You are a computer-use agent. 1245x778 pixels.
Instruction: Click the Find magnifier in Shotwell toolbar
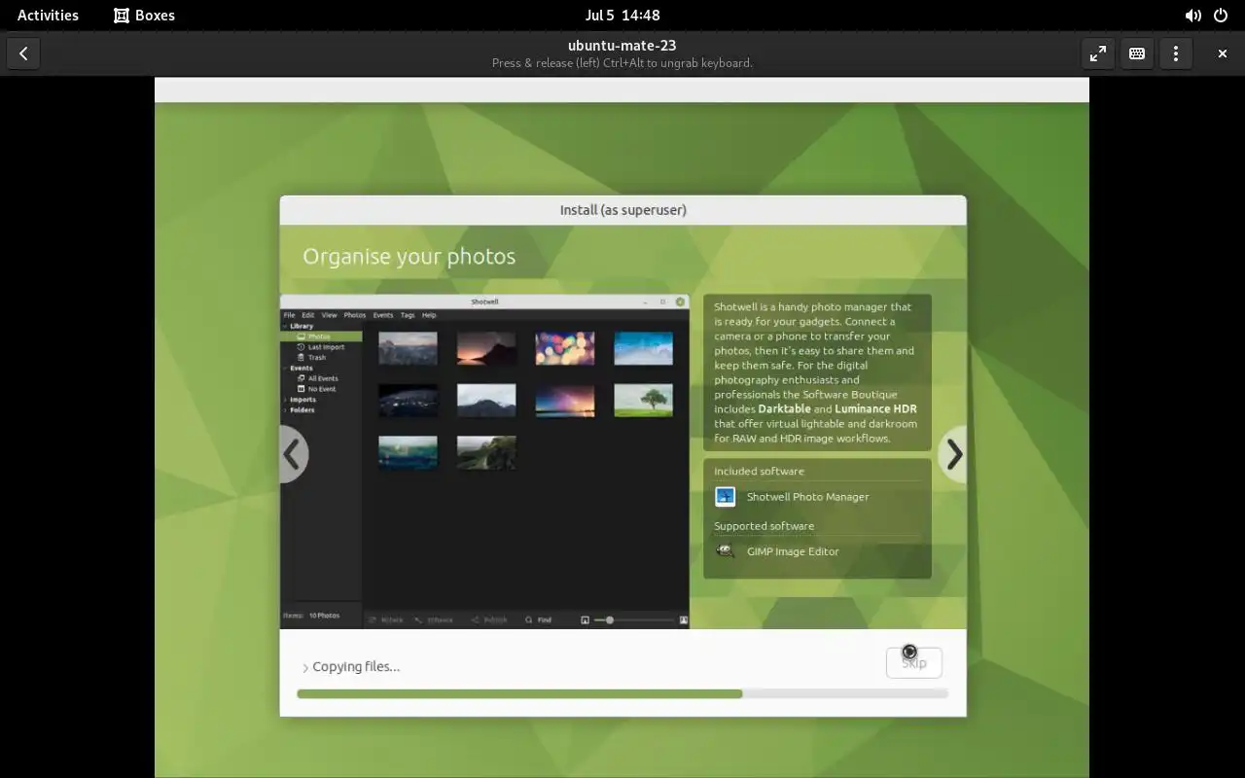tap(529, 619)
